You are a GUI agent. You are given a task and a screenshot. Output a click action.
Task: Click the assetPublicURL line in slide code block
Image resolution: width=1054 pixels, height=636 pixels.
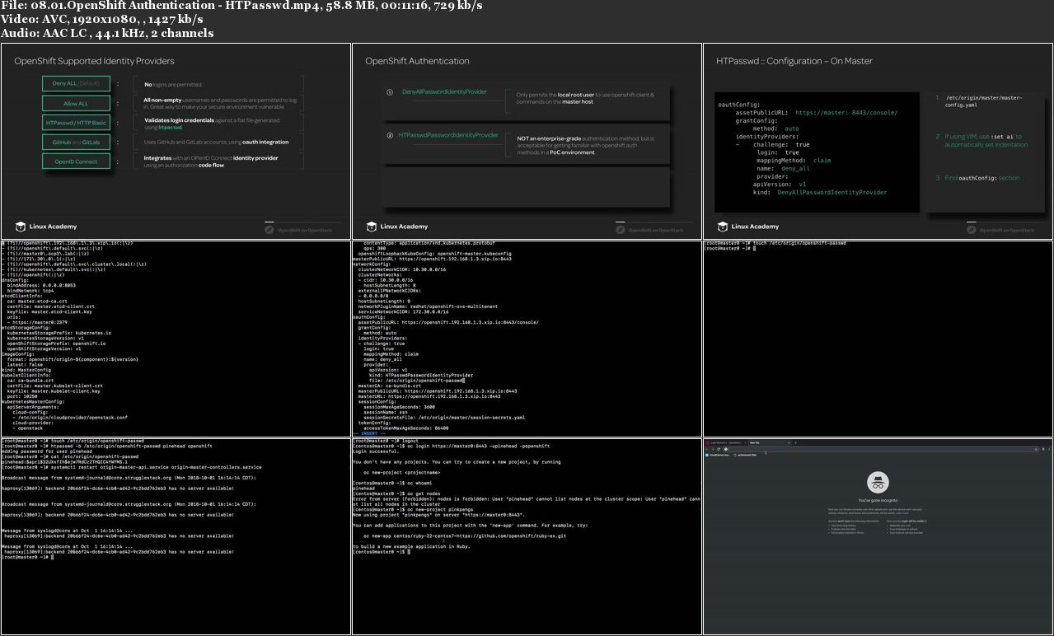tap(816, 113)
